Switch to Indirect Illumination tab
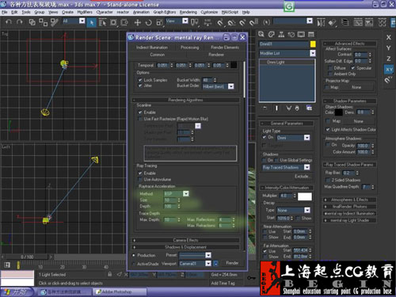 [x=152, y=48]
